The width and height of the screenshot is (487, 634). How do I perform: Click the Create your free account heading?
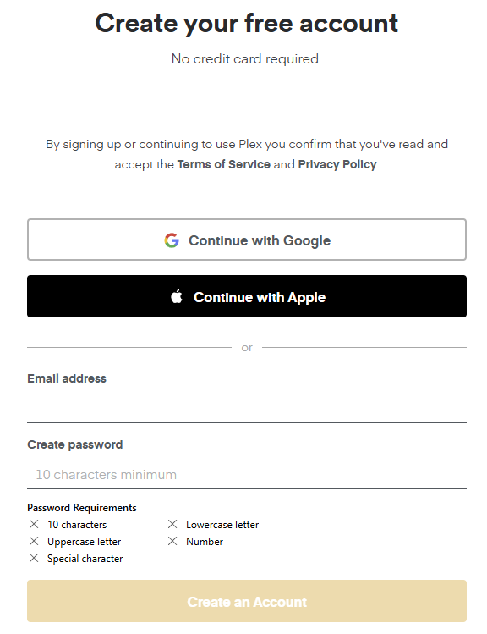pos(247,24)
